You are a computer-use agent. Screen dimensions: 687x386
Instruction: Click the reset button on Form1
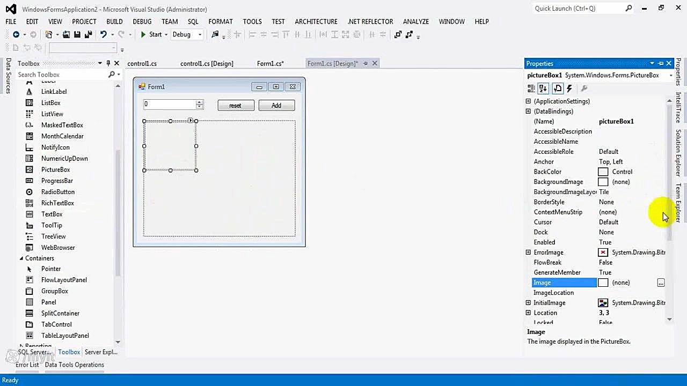click(236, 106)
